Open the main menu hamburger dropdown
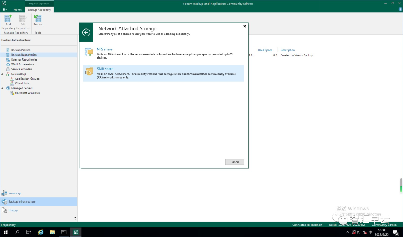Viewport: 403px width, 237px height. point(4,9)
